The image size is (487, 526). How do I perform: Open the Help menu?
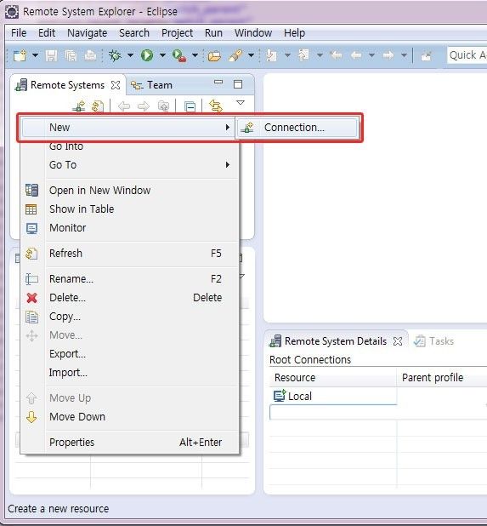point(294,33)
